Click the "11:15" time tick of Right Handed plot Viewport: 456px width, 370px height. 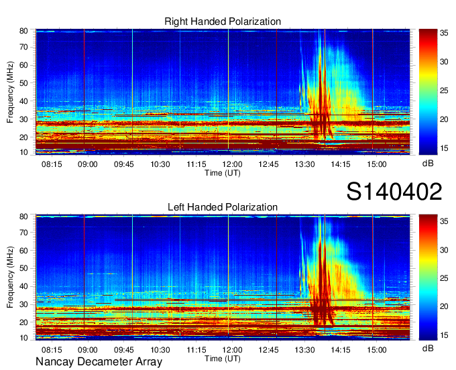pos(196,164)
